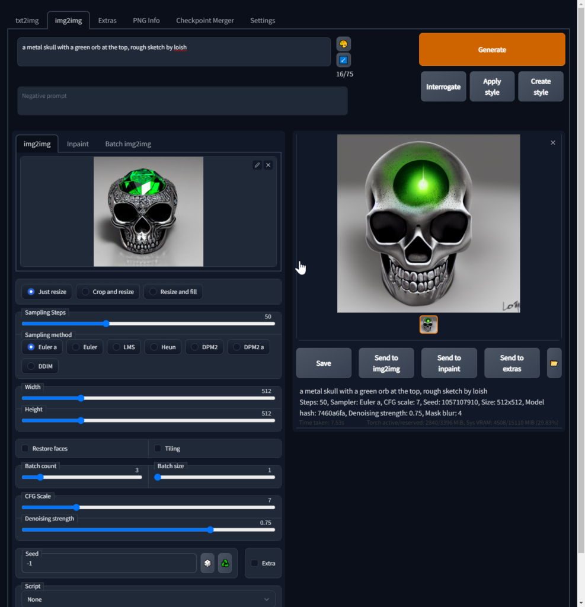Click the Interrogate button

tap(443, 86)
